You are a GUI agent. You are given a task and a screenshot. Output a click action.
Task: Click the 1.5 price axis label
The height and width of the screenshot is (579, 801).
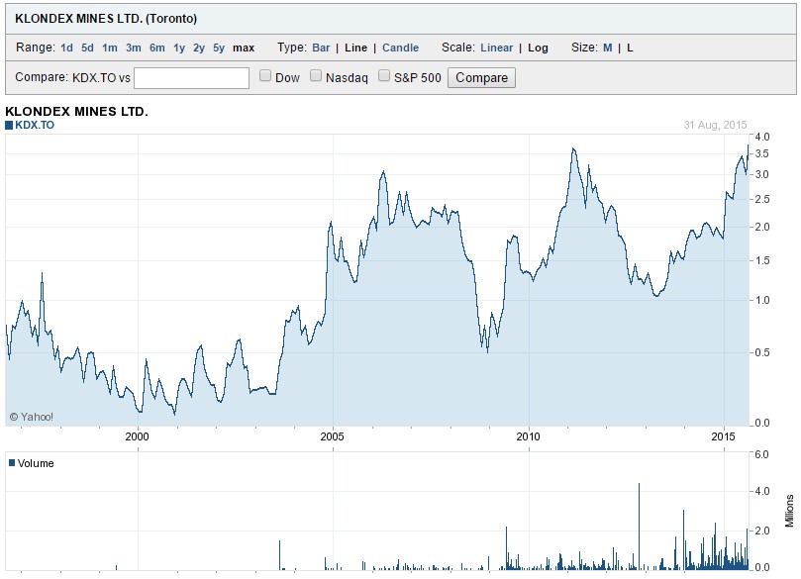click(x=762, y=261)
